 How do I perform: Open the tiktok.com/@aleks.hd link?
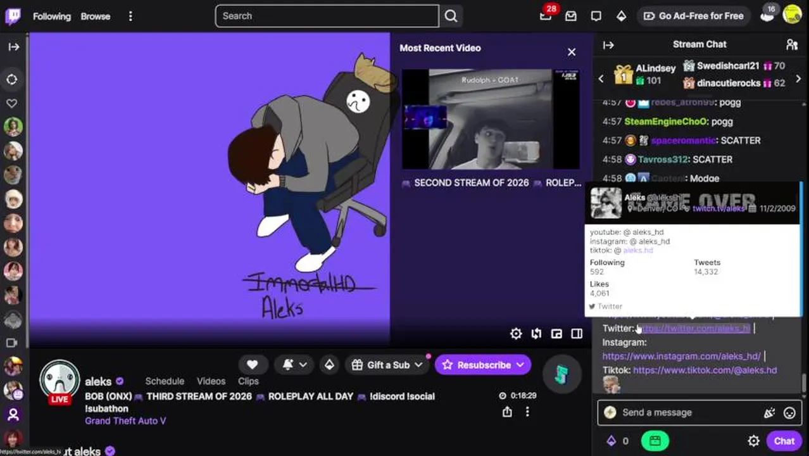click(x=705, y=370)
